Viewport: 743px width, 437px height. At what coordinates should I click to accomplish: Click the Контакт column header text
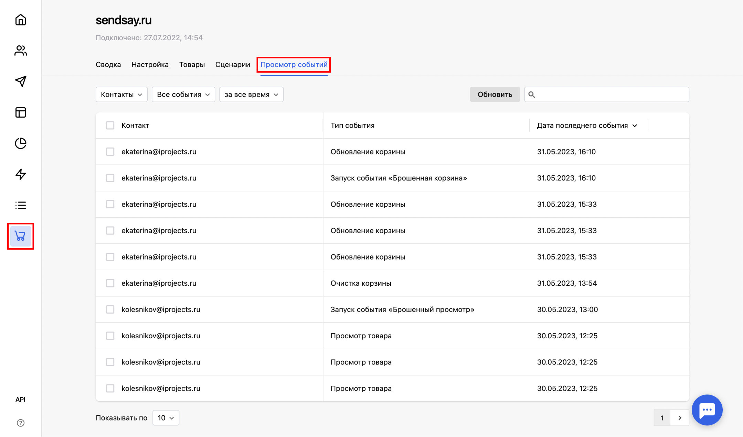(x=135, y=125)
